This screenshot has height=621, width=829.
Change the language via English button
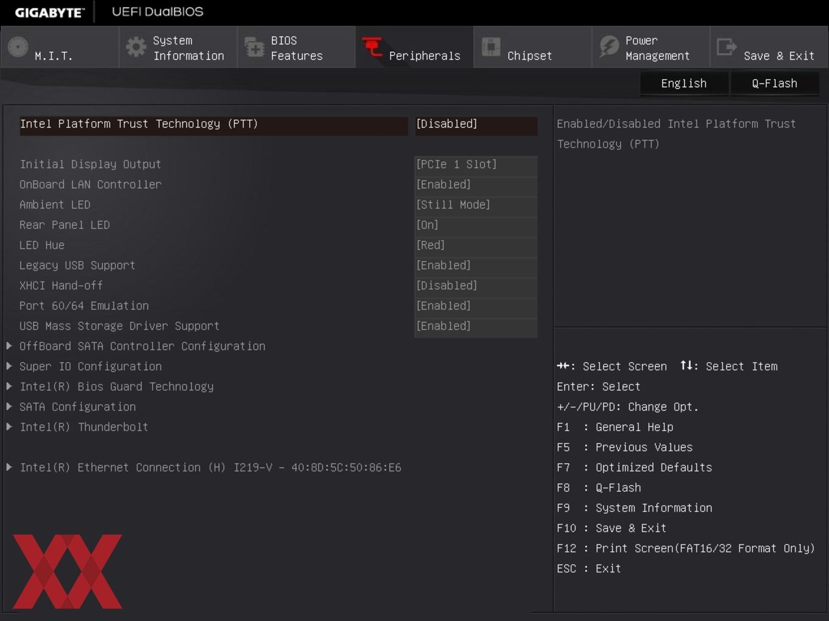click(684, 83)
